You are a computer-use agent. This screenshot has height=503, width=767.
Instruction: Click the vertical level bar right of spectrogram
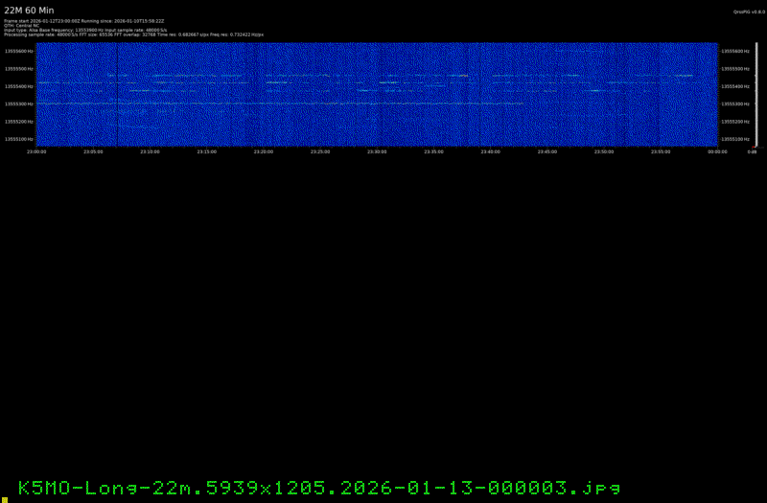[755, 94]
